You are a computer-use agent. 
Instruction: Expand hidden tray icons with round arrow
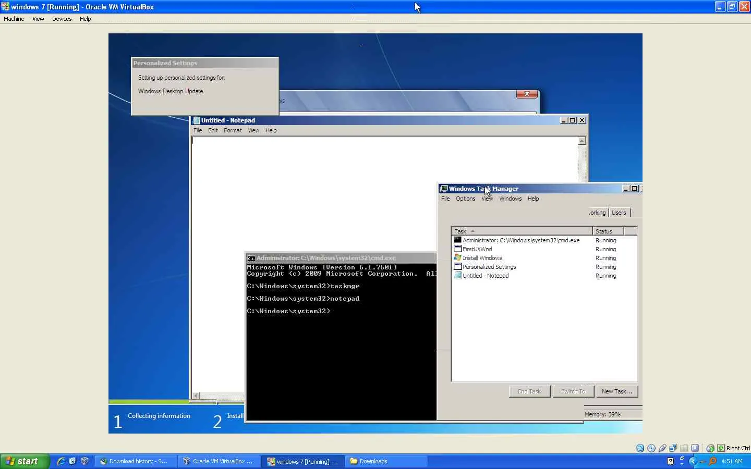(693, 461)
